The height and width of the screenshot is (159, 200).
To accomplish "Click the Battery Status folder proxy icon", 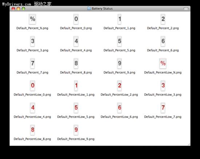I will 89,8.
